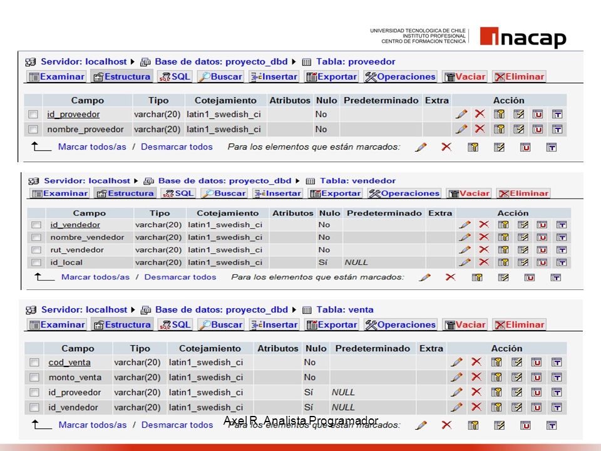Click unique icon for nombre_vendedor row

pos(542,237)
